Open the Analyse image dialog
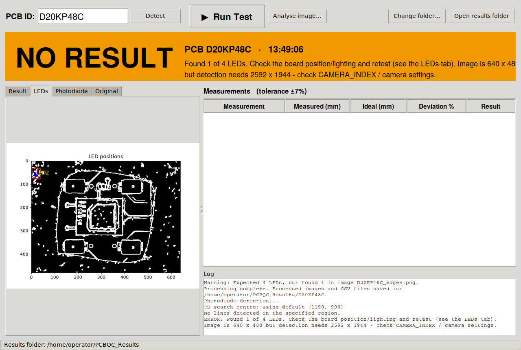521x350 pixels. point(297,16)
